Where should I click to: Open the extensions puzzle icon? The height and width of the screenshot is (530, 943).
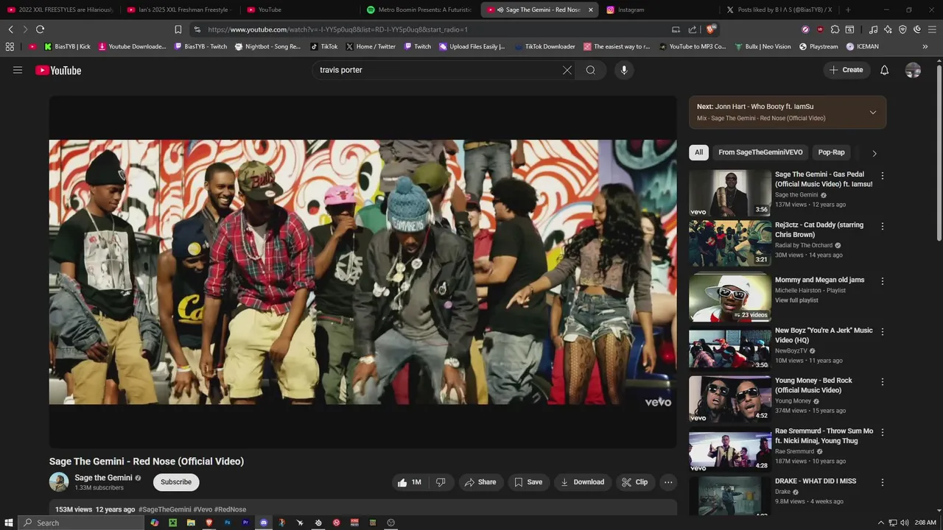pyautogui.click(x=835, y=29)
